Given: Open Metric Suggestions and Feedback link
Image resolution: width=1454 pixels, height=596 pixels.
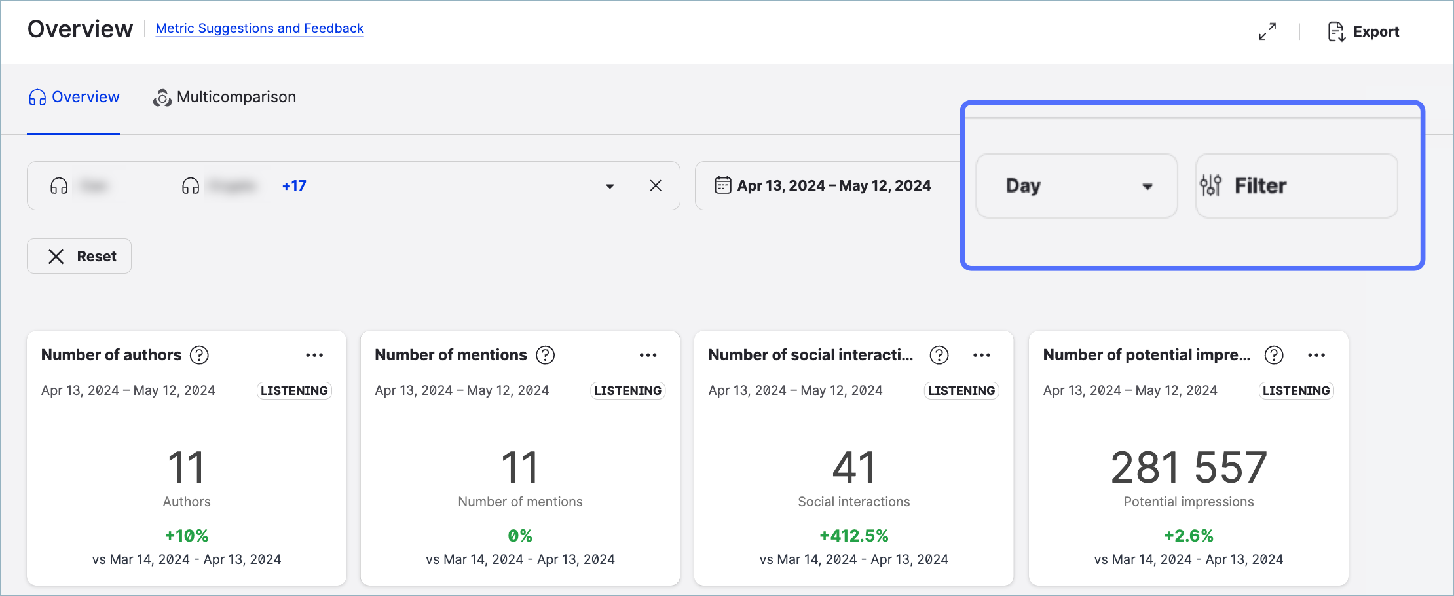Looking at the screenshot, I should click(259, 28).
